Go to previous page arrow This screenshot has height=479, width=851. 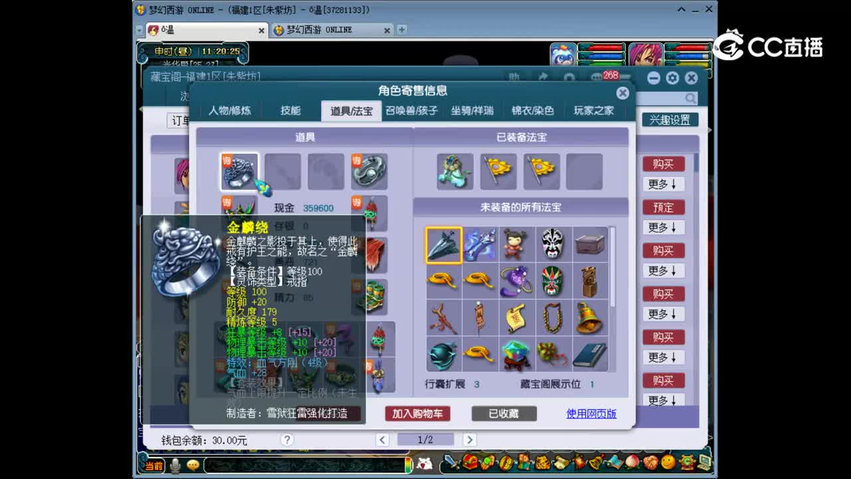pos(382,440)
